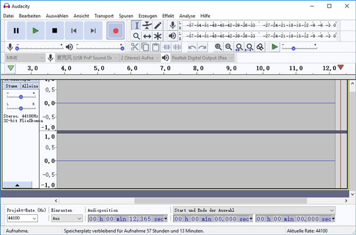Trim audio outside selection
This screenshot has width=356, height=235.
(166, 47)
